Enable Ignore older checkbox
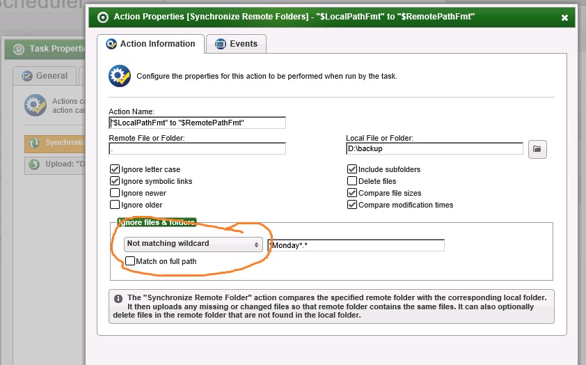This screenshot has width=586, height=365. tap(115, 205)
